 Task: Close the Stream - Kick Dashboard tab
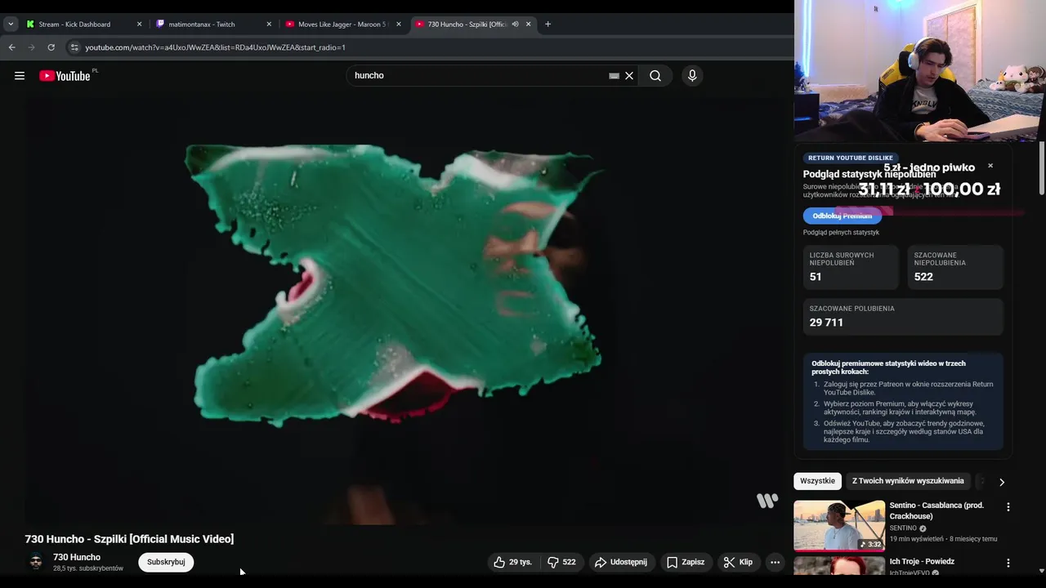pos(139,24)
